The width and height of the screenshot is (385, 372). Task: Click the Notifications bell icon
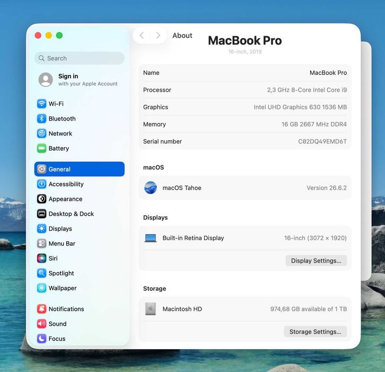(x=41, y=309)
